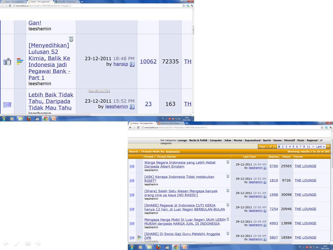
Task: Reload page in the upper browser window
Action: (x=10, y=6)
